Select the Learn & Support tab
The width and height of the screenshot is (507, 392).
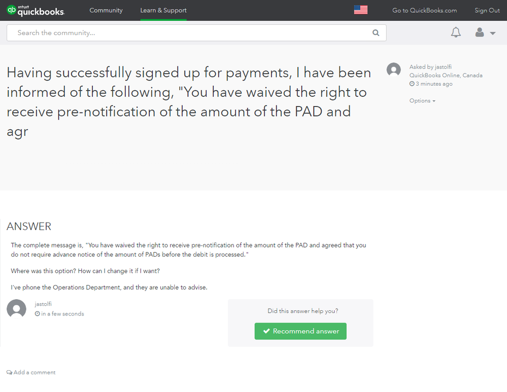point(163,10)
